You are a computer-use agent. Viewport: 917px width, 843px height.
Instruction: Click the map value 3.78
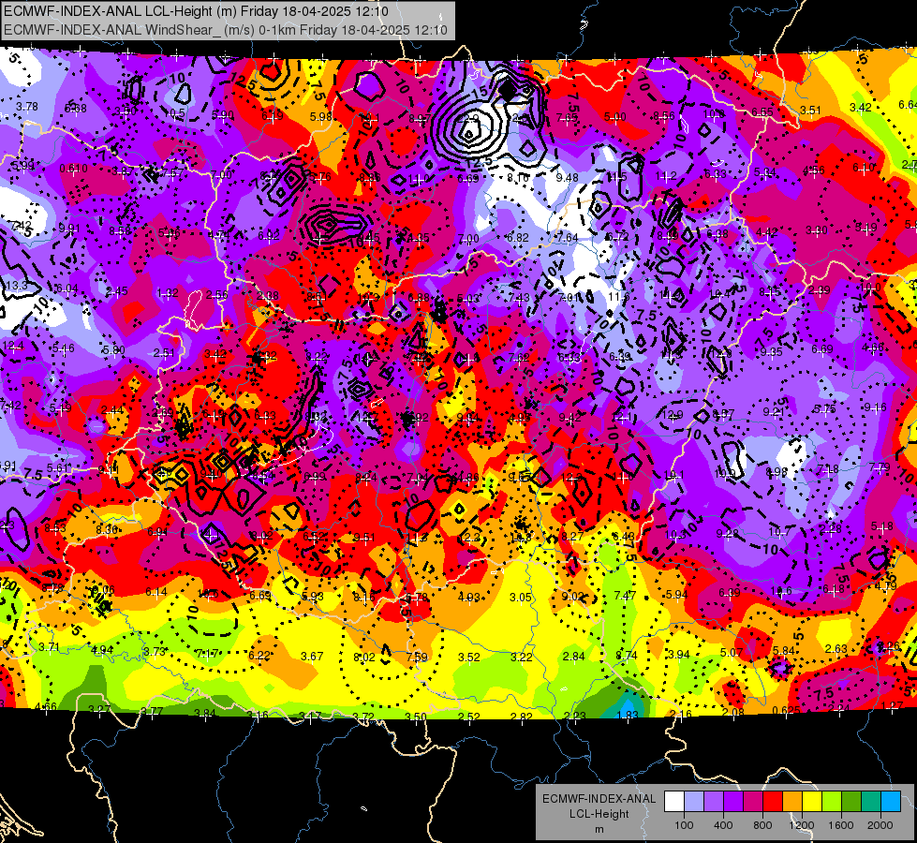pyautogui.click(x=27, y=107)
